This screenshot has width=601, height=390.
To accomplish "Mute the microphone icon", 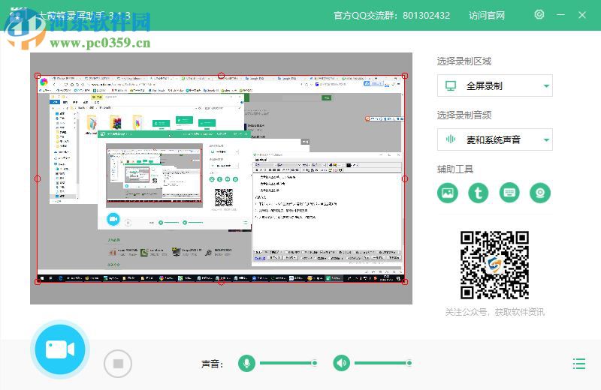I will pyautogui.click(x=246, y=363).
